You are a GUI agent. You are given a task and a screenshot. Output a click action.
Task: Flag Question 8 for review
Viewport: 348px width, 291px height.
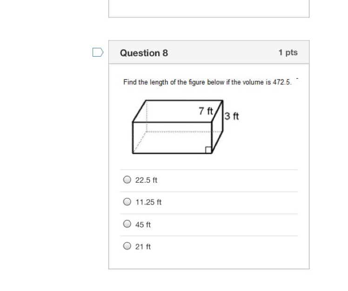click(98, 53)
